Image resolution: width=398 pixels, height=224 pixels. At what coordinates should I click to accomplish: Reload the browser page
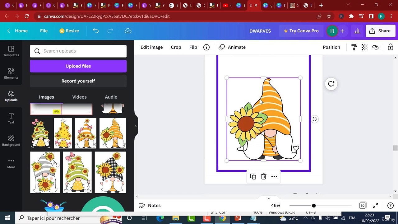click(27, 16)
